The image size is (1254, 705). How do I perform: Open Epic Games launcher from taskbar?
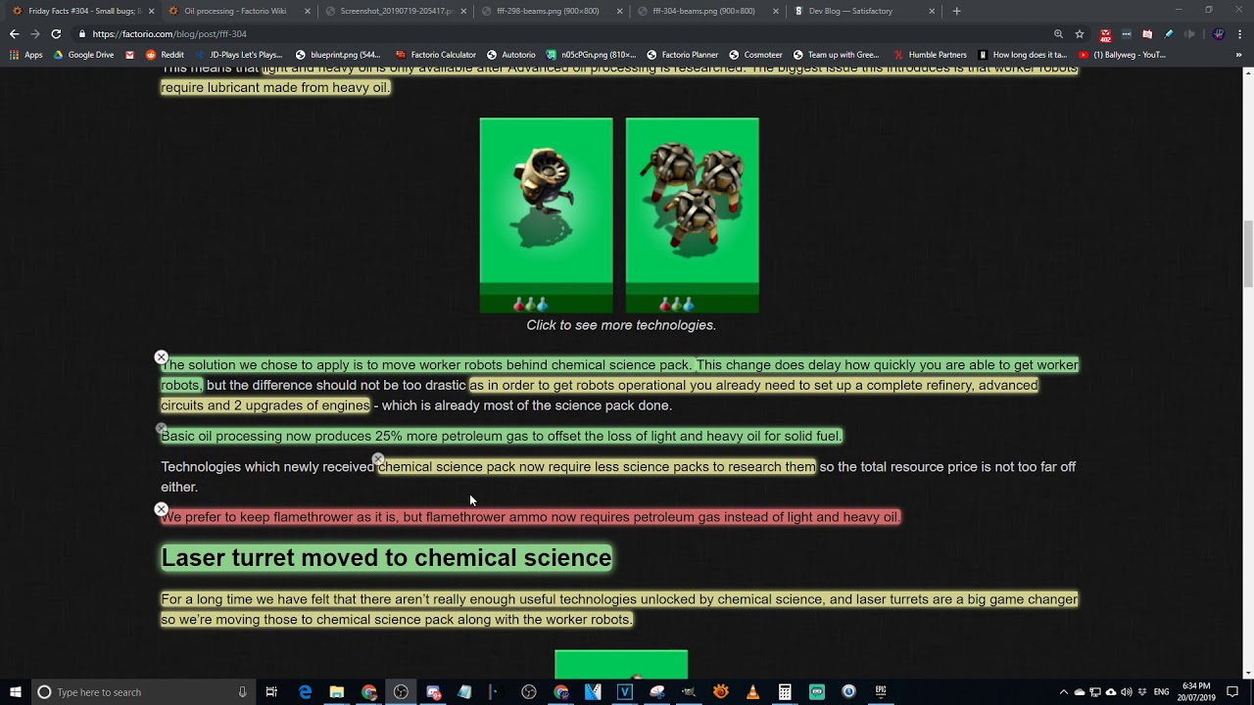[881, 692]
